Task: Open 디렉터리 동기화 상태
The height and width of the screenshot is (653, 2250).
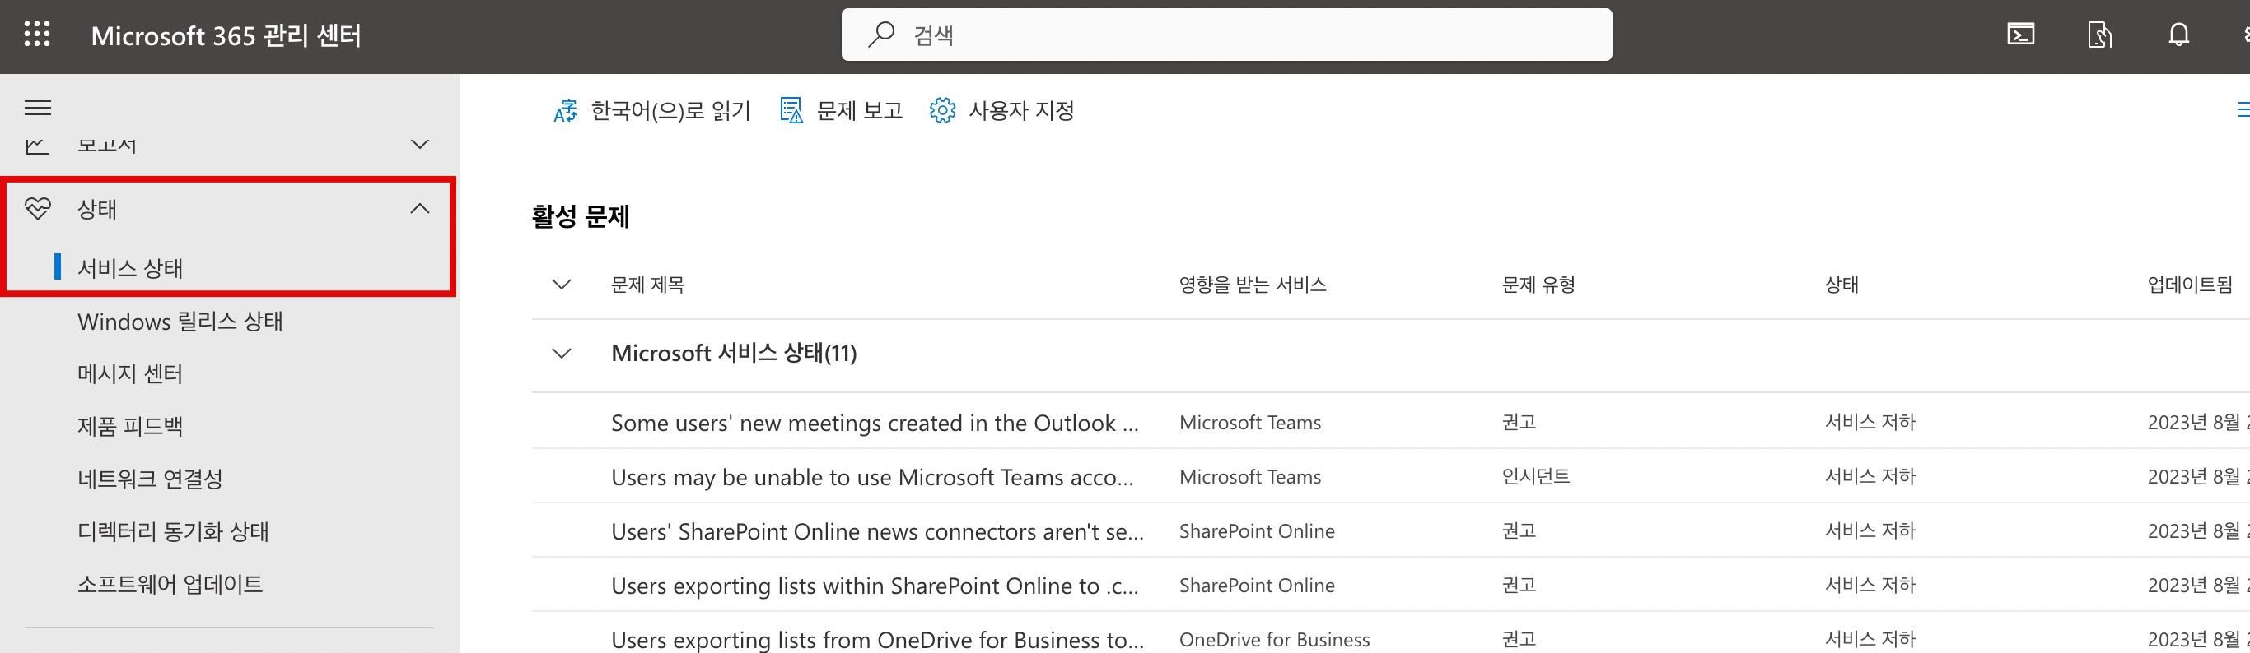Action: tap(173, 531)
